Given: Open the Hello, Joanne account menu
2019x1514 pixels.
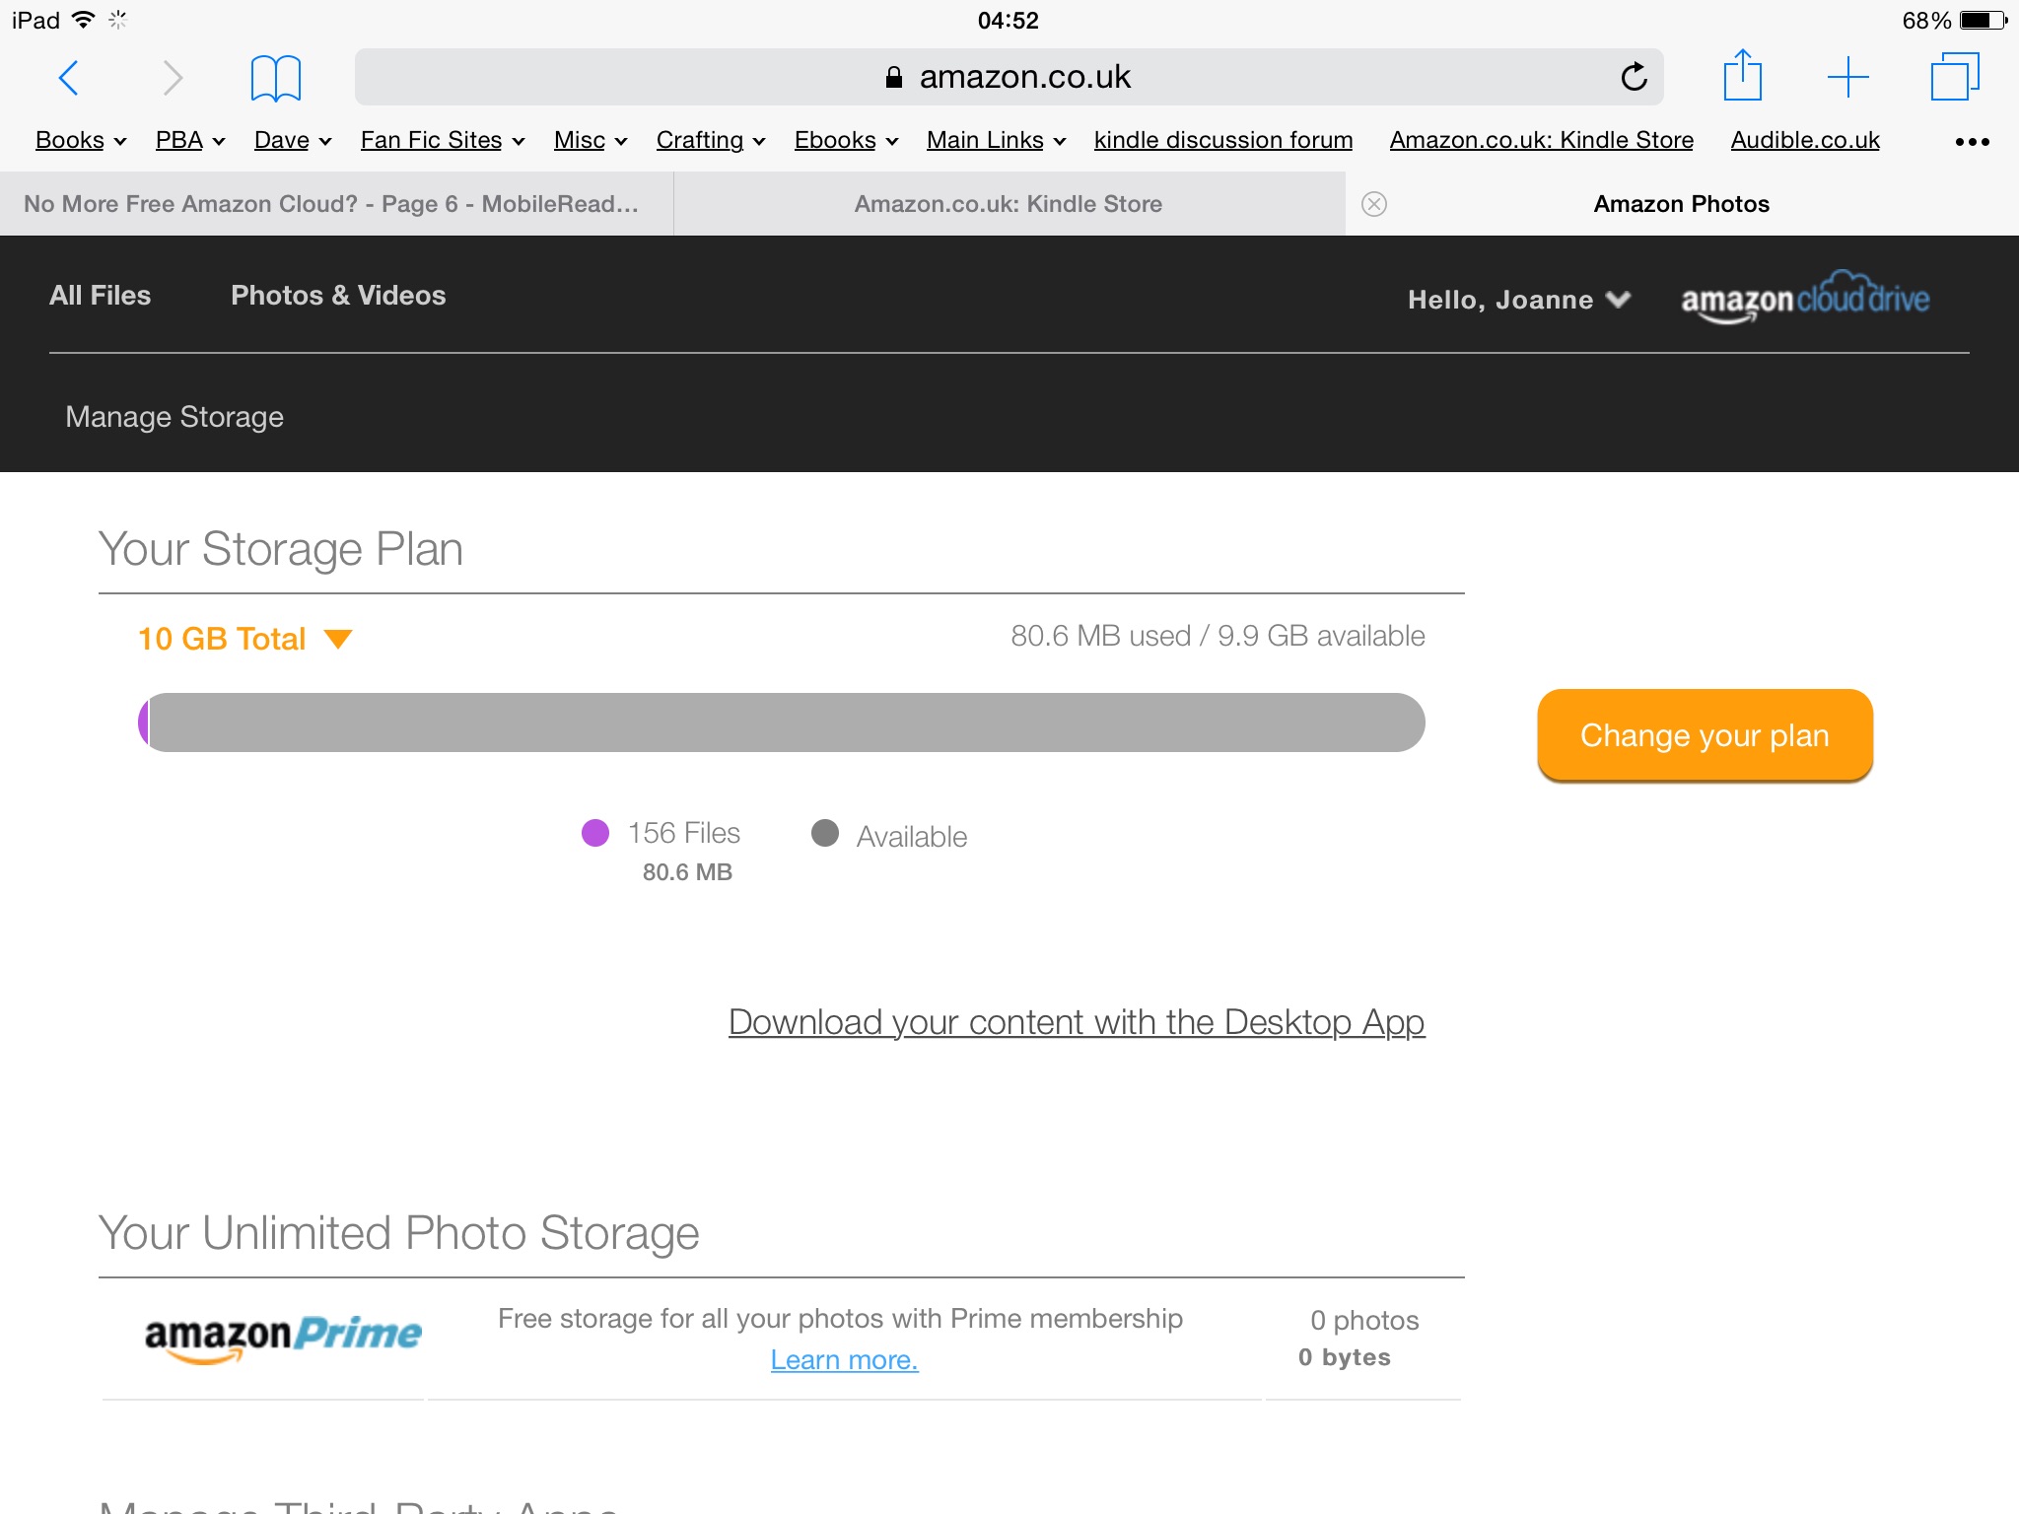Looking at the screenshot, I should [x=1519, y=300].
